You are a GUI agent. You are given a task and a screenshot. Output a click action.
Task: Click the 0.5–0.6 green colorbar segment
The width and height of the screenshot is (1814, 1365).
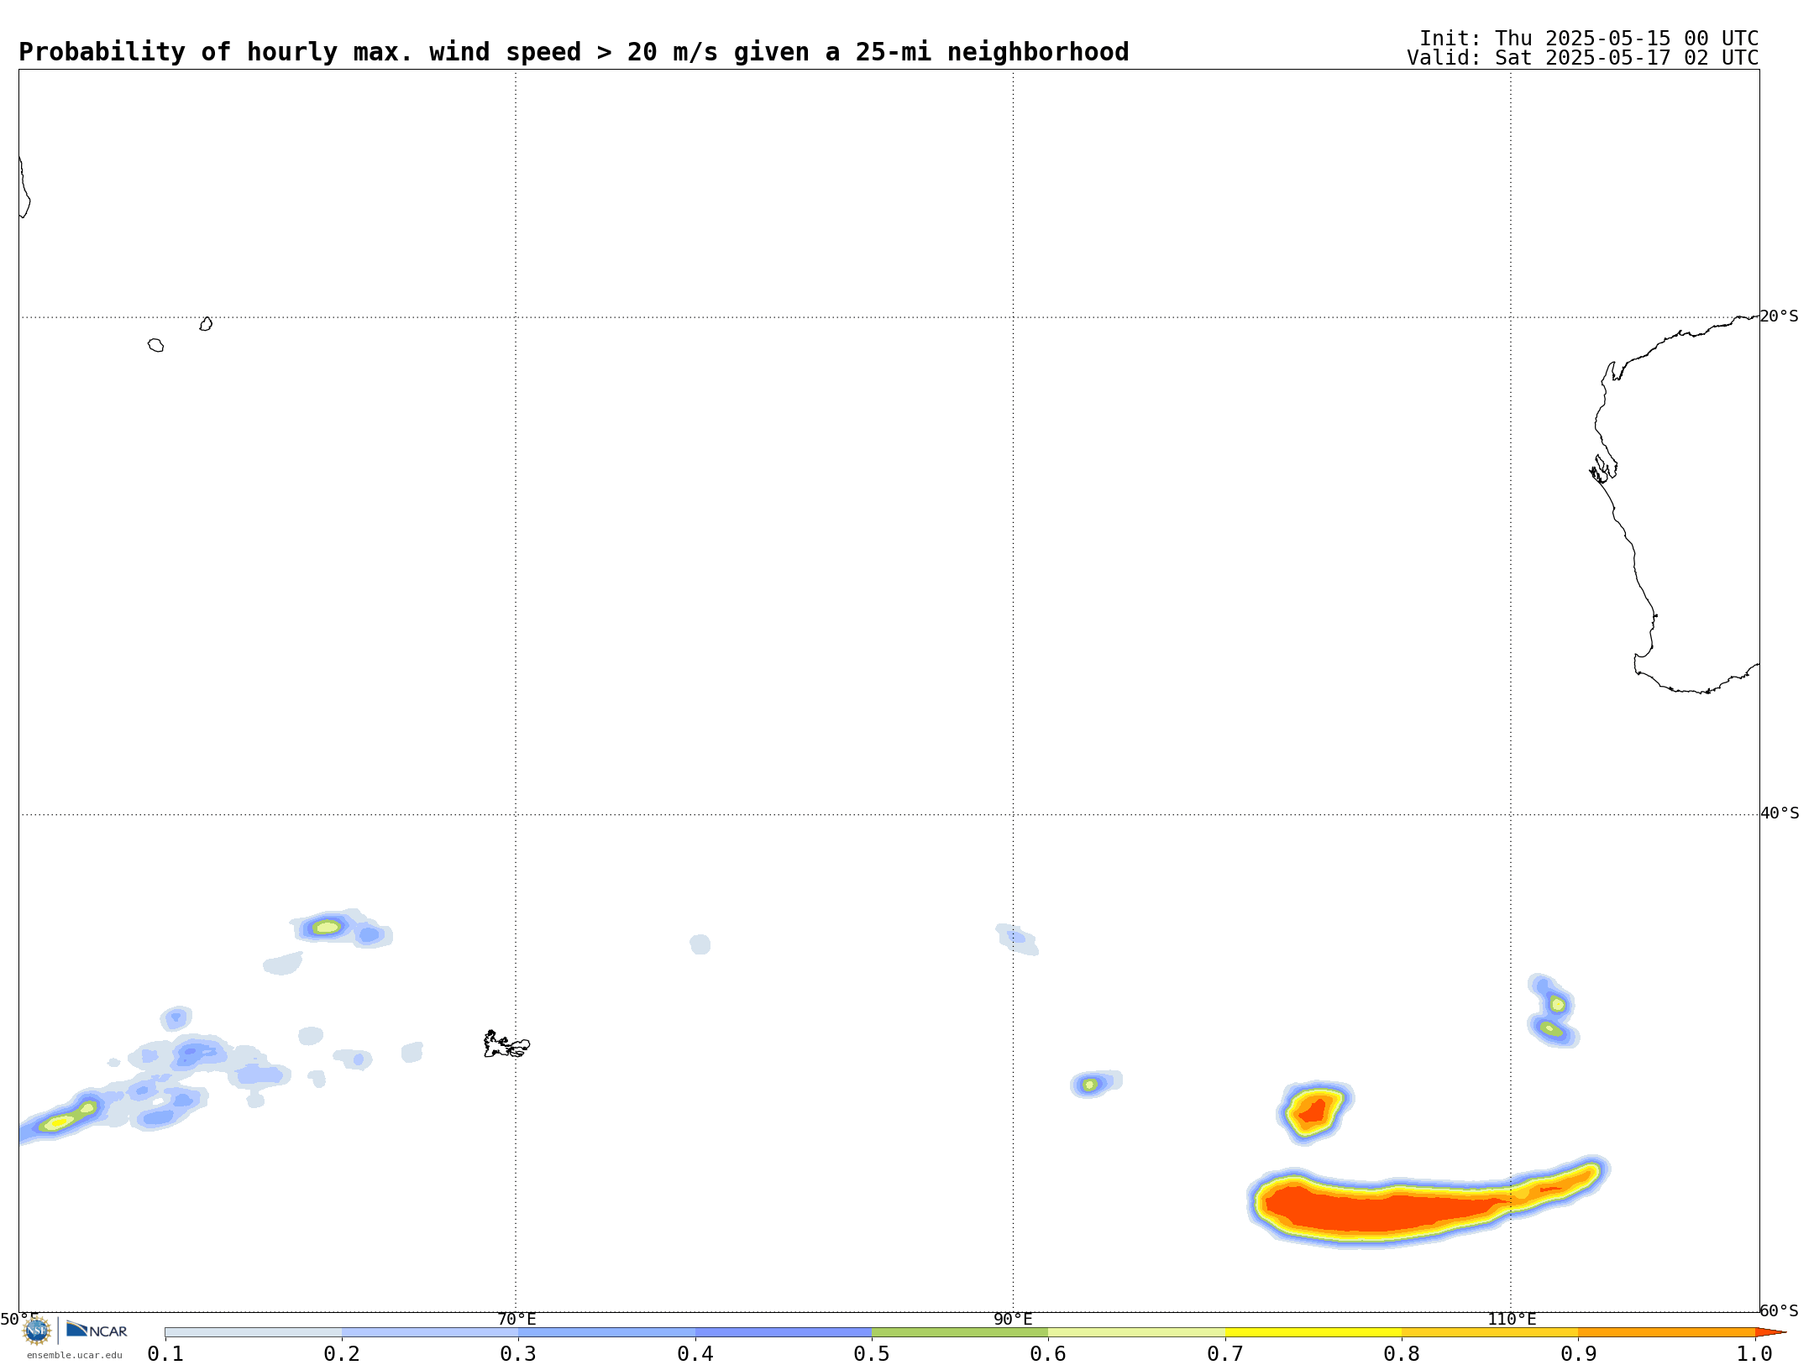click(x=960, y=1332)
